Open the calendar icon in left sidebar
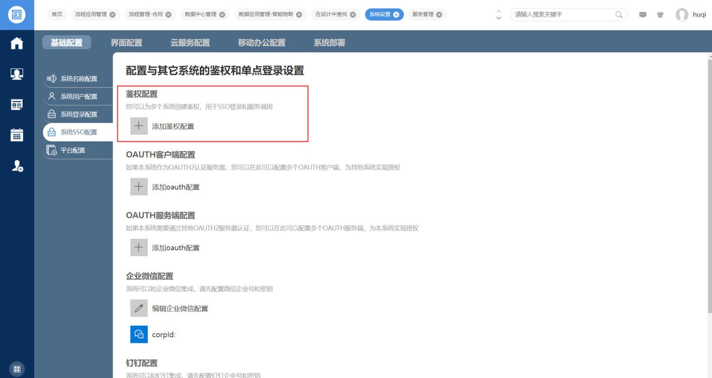The image size is (712, 378). click(17, 135)
